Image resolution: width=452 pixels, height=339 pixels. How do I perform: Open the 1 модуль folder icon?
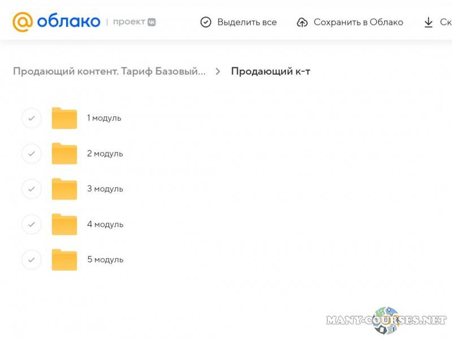pos(64,118)
